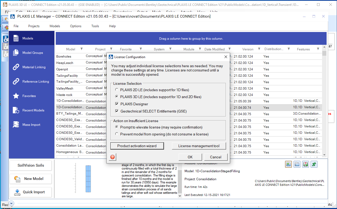Confirm the license dialog with OK
Screen dimensions: 337x209
[x=190, y=157]
